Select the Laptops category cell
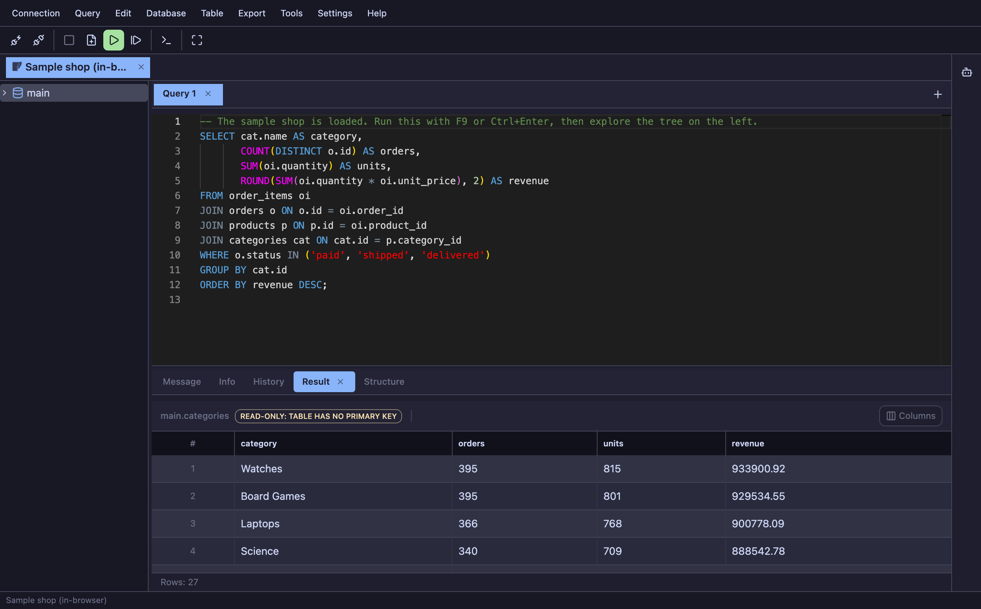Image resolution: width=981 pixels, height=609 pixels. click(x=343, y=524)
